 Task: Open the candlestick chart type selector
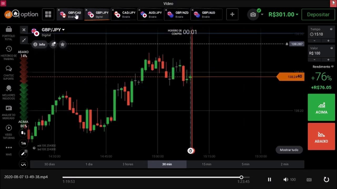click(23, 133)
